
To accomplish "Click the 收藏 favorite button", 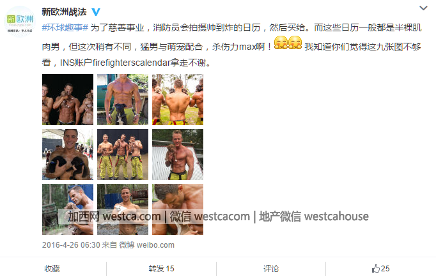I will tap(52, 268).
